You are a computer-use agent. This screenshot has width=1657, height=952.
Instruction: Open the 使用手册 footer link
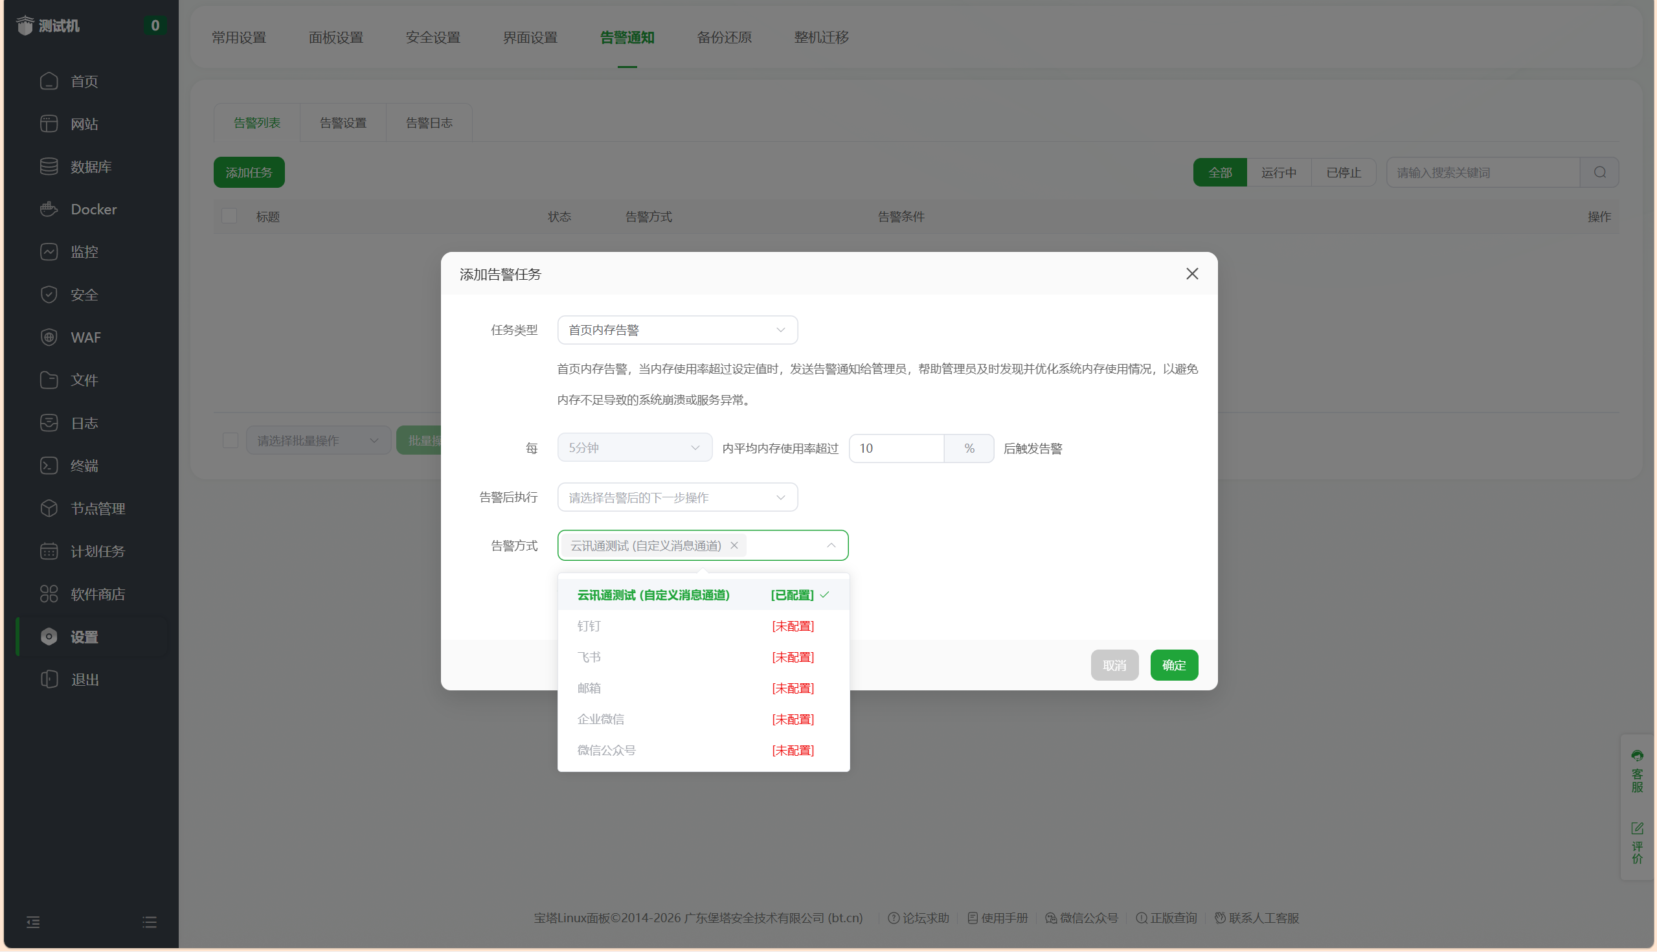pyautogui.click(x=997, y=918)
